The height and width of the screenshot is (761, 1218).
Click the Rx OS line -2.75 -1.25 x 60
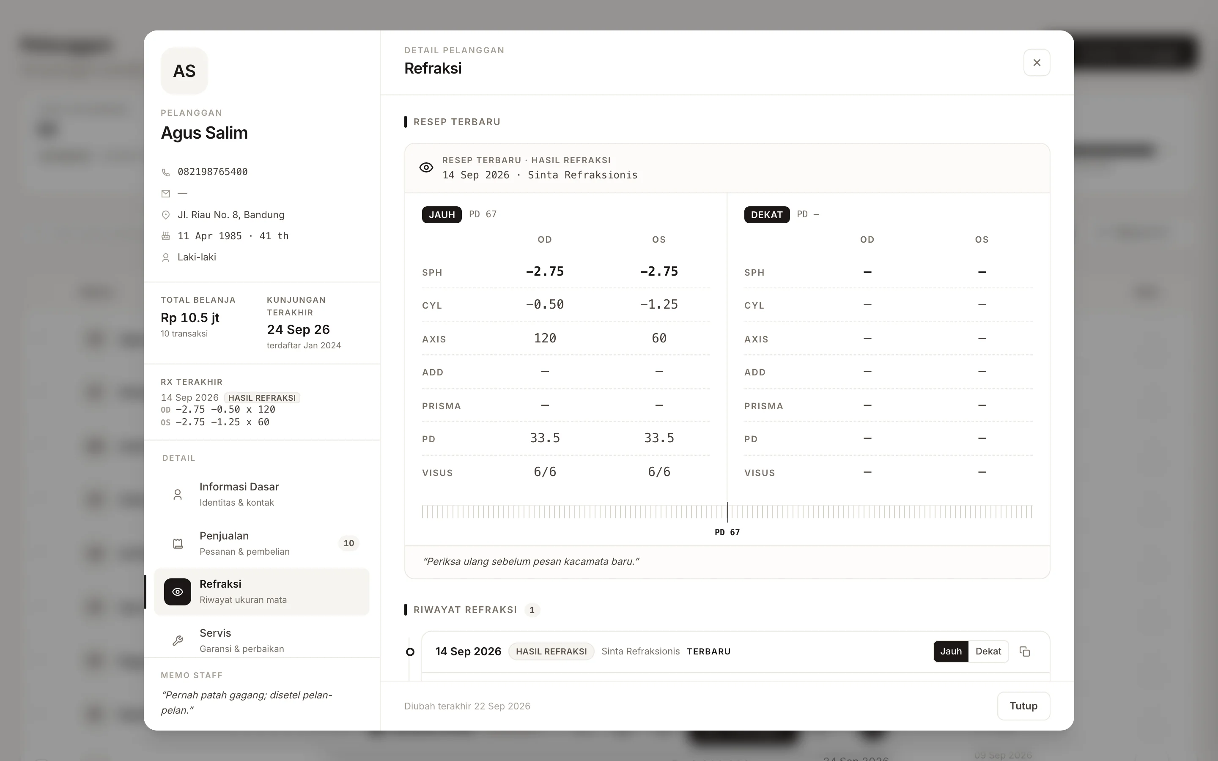click(x=215, y=422)
